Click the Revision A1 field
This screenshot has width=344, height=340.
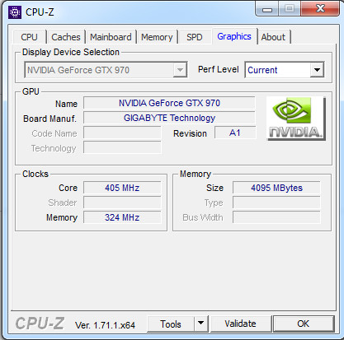235,133
